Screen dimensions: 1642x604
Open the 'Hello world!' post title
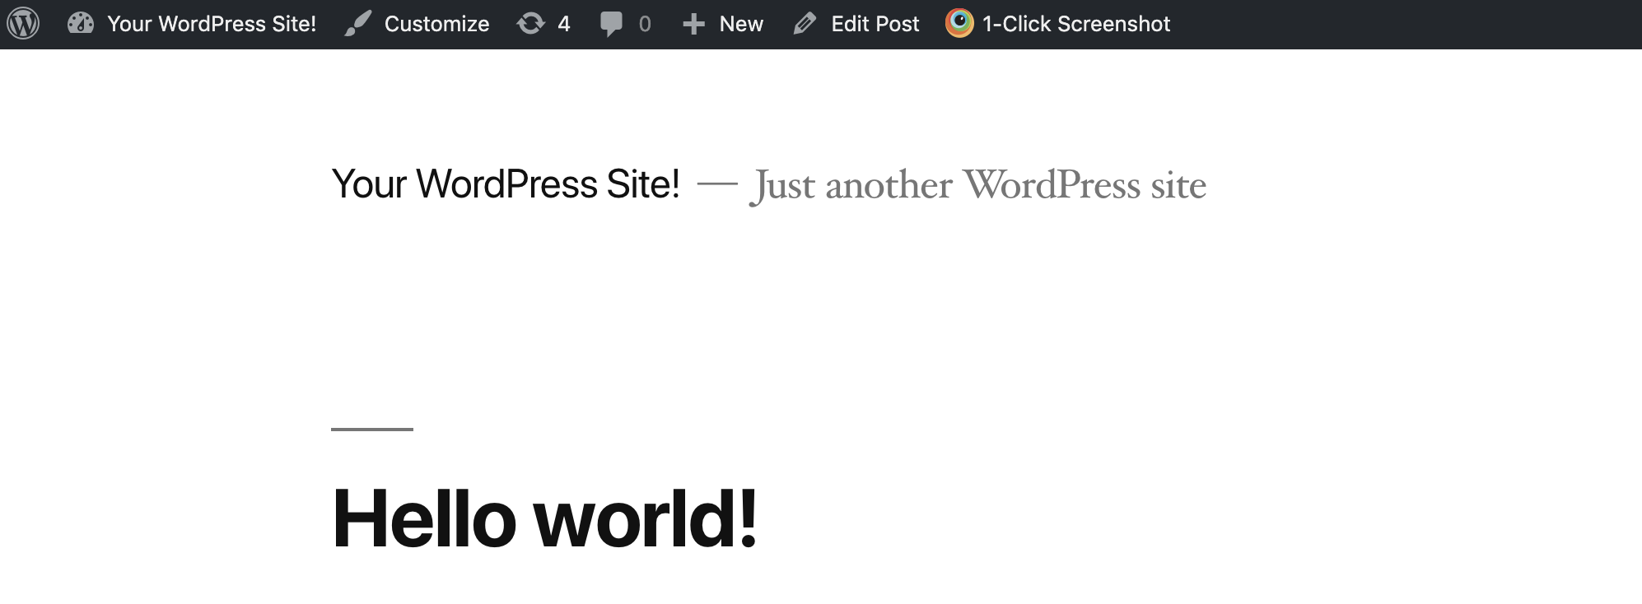[544, 518]
